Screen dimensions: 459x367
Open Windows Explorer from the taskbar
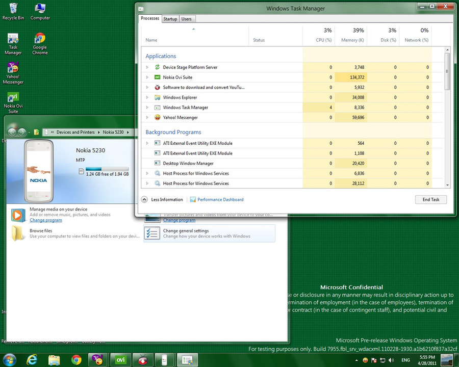pos(54,360)
